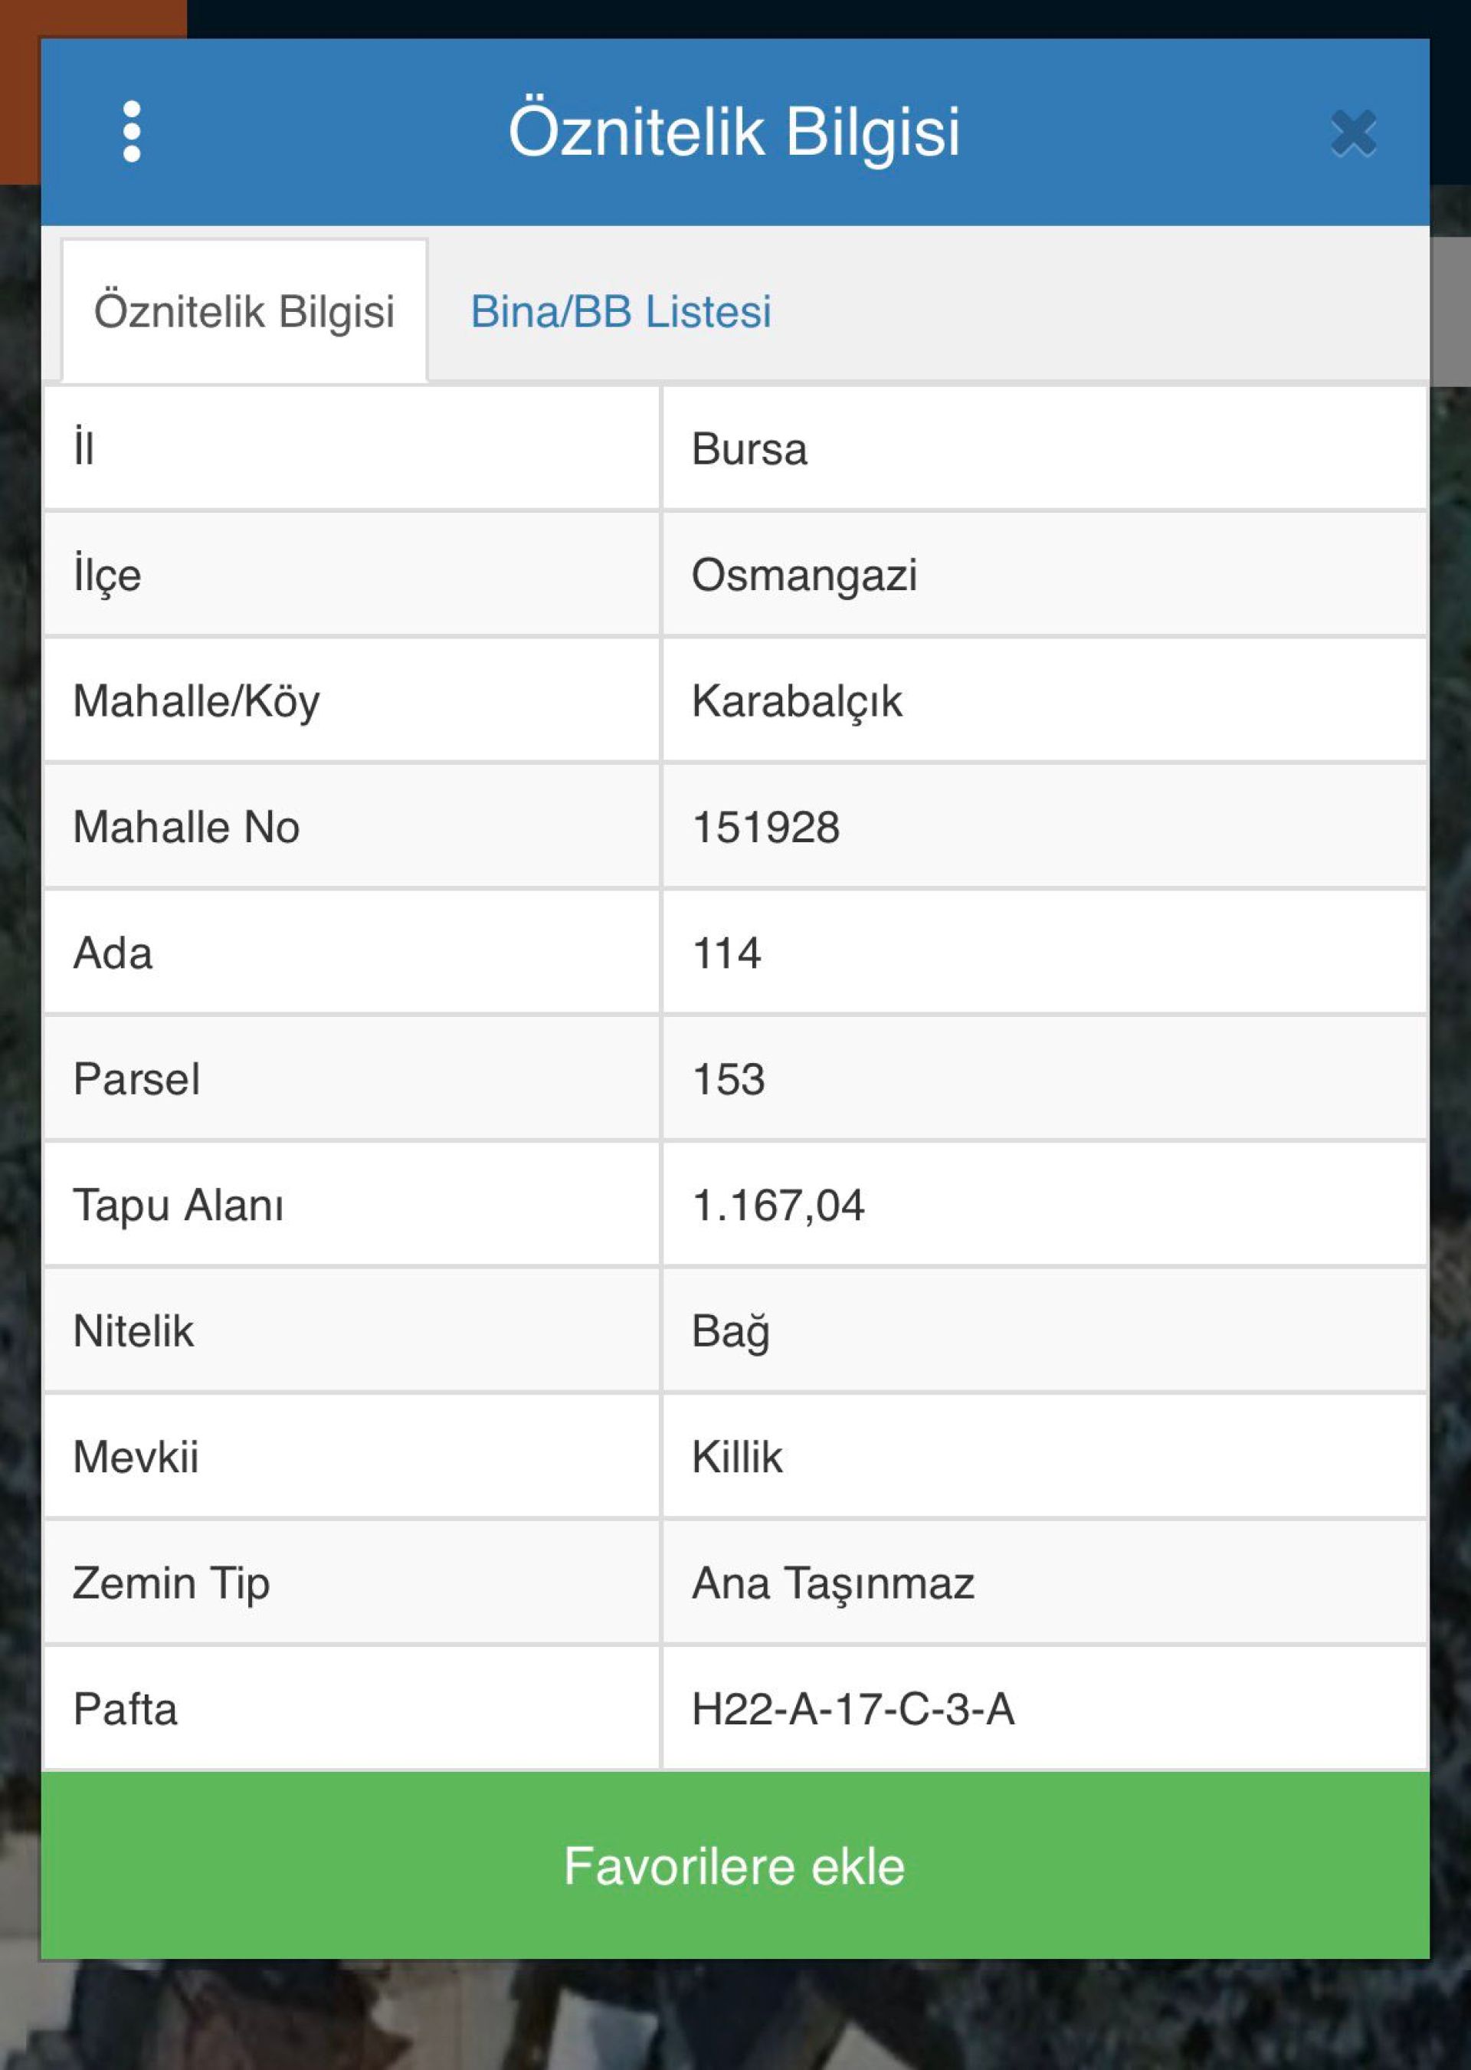Click the Nitelik value Bağ
This screenshot has height=2070, width=1471.
[730, 1330]
